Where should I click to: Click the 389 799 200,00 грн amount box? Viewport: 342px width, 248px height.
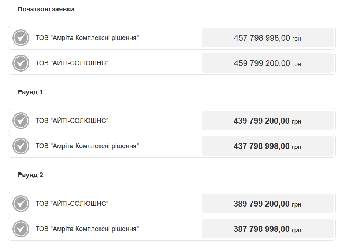click(268, 204)
